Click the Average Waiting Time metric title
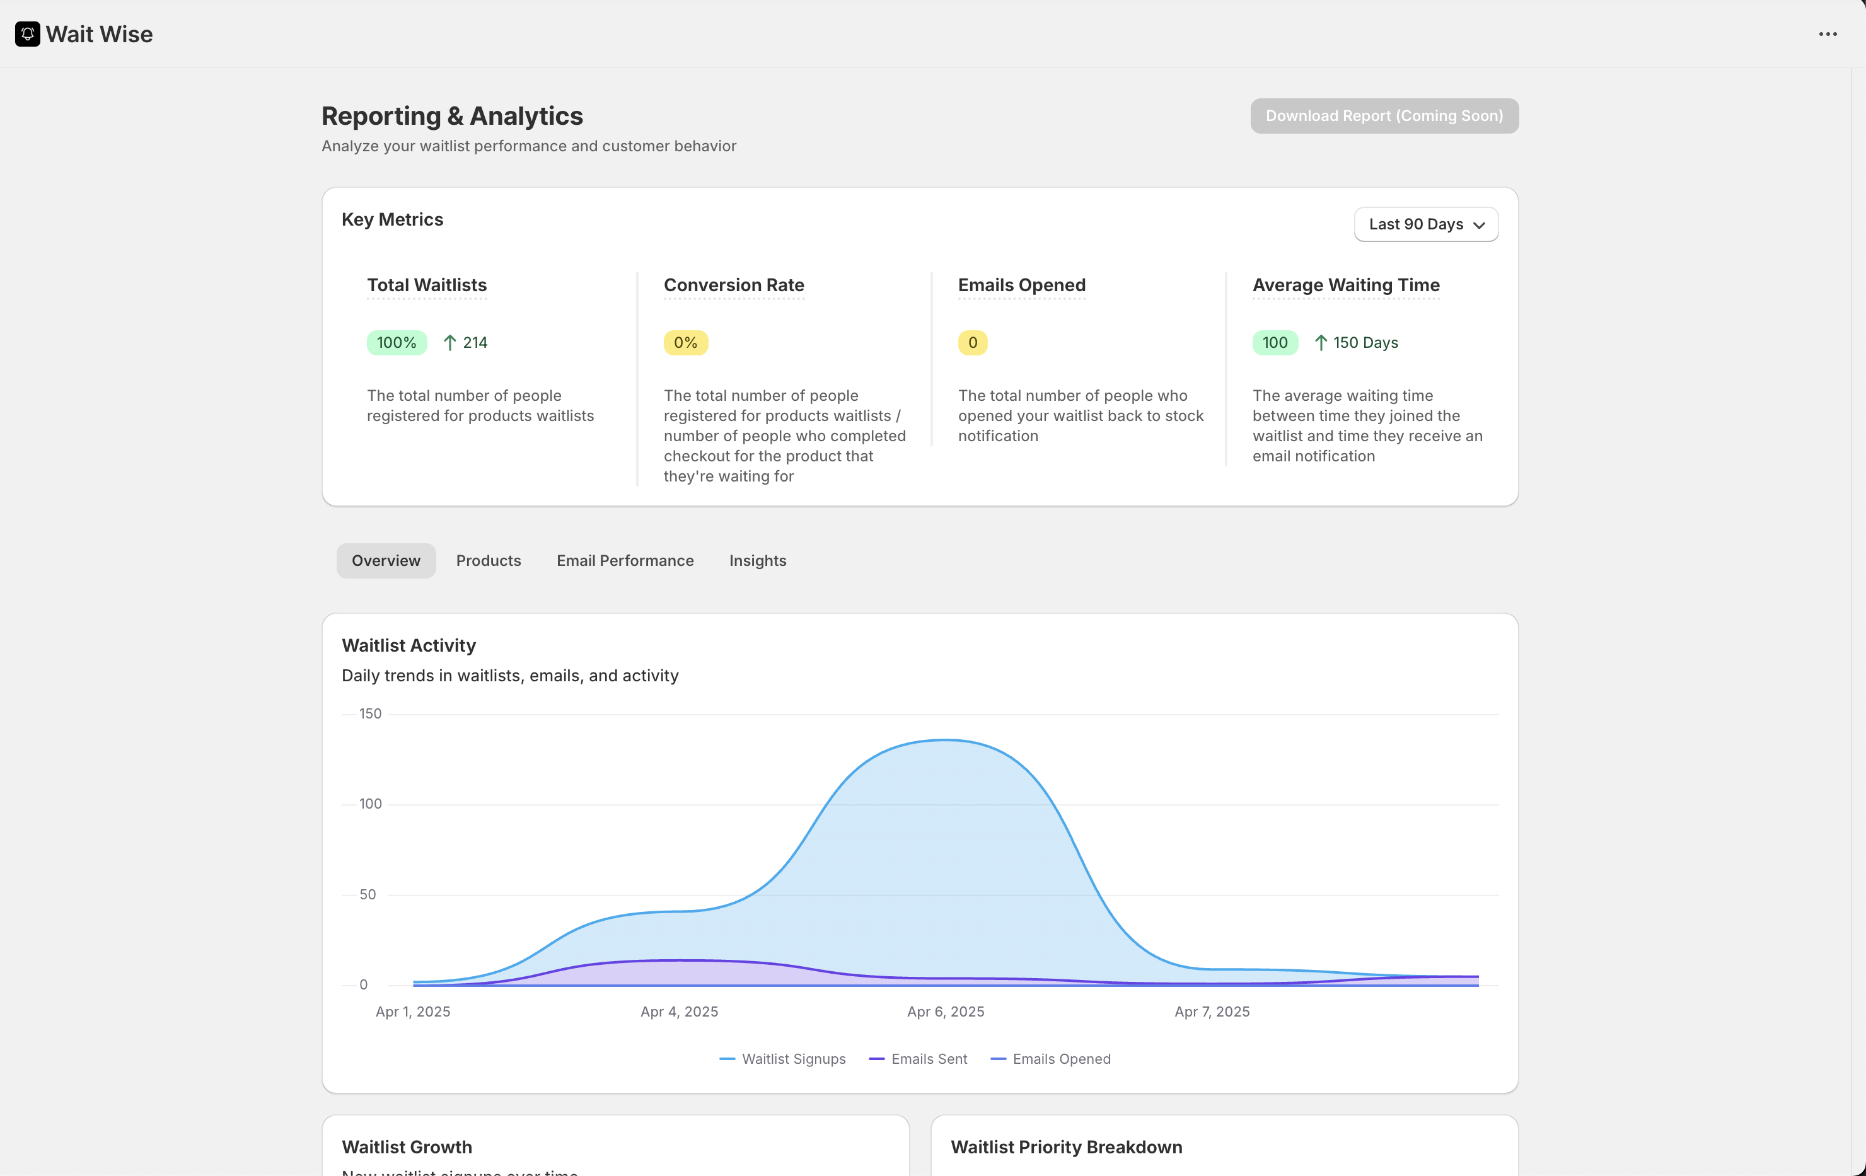 click(1346, 285)
